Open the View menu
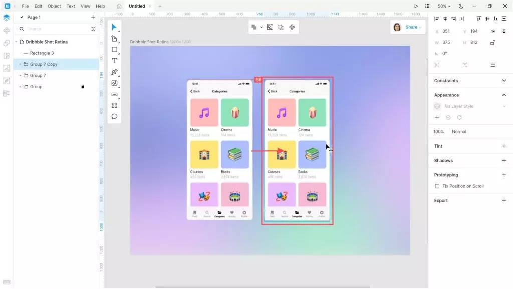Viewport: 513px width, 289px height. pos(85,6)
